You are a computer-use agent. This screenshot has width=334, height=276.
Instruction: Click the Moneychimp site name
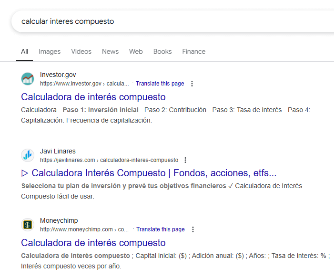coord(59,220)
